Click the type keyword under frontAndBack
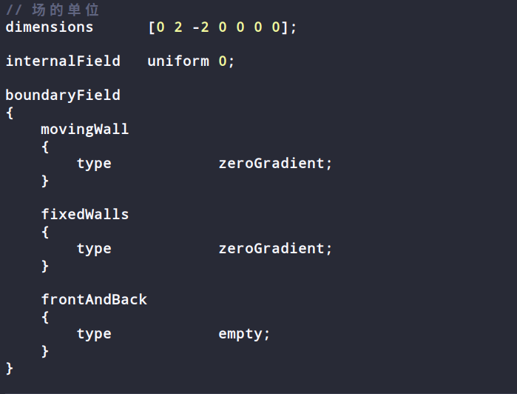This screenshot has width=517, height=394. [x=94, y=334]
